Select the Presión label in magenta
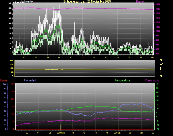This screenshot has width=173, height=136. pyautogui.click(x=140, y=2)
